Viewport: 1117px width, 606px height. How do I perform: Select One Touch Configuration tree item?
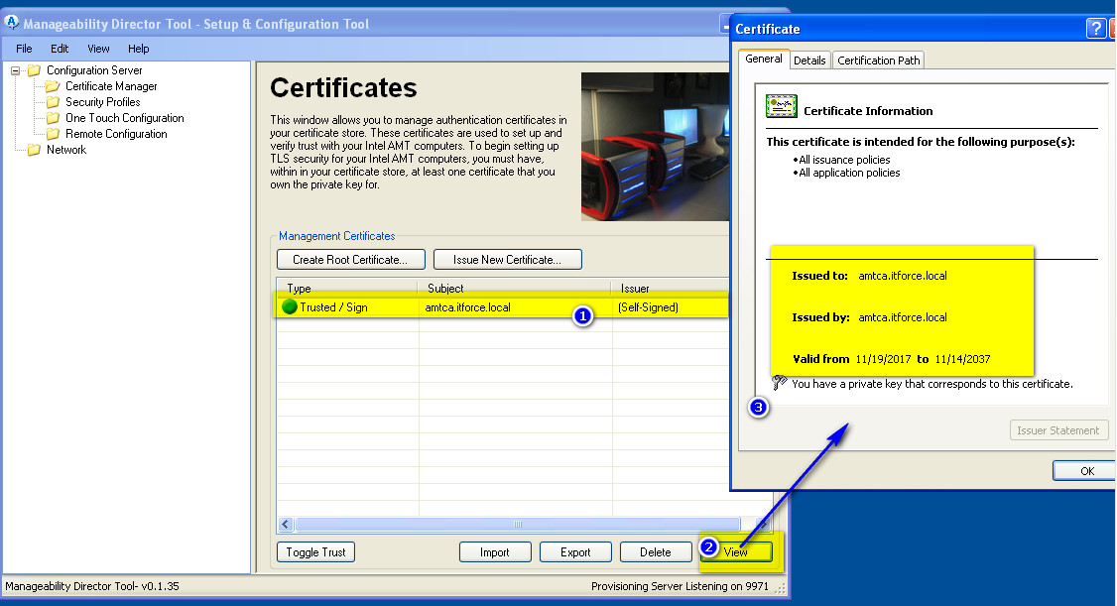125,117
